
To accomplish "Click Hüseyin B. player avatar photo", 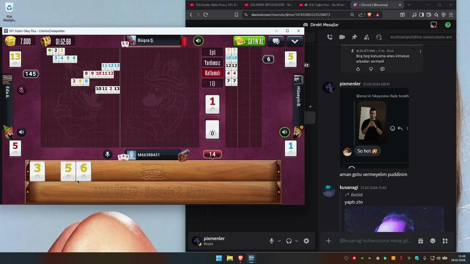I will click(299, 80).
